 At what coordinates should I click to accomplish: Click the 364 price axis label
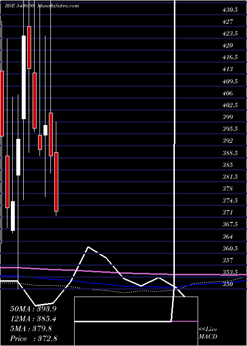[228, 237]
